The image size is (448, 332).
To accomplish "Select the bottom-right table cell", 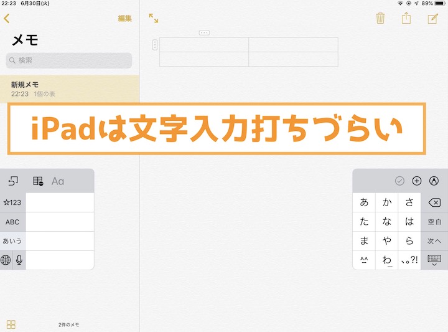I will point(294,59).
